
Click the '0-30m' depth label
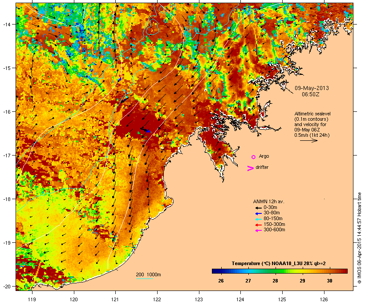(x=270, y=208)
